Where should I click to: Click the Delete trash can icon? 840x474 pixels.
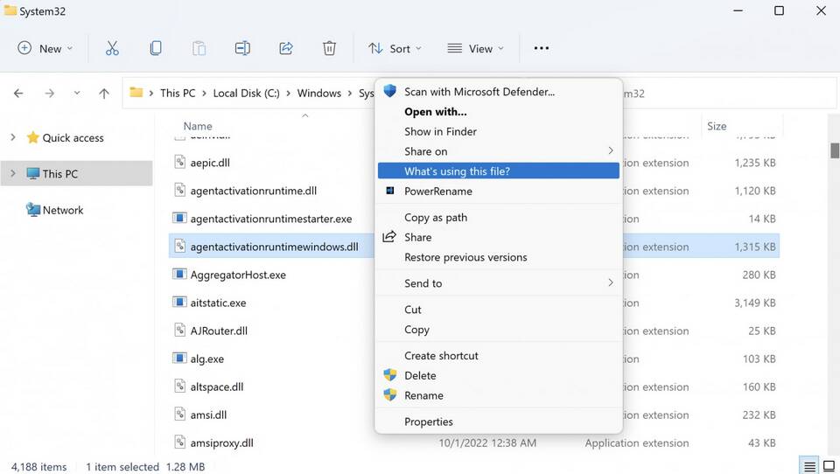coord(329,48)
